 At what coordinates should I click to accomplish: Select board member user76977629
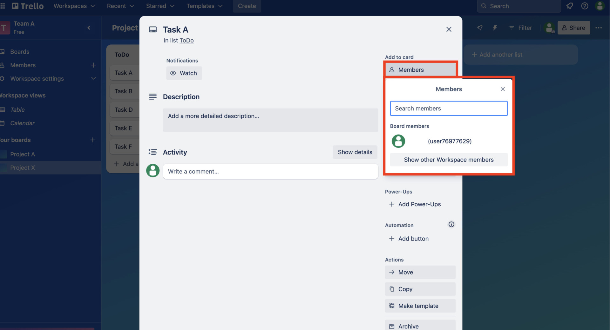coord(449,141)
